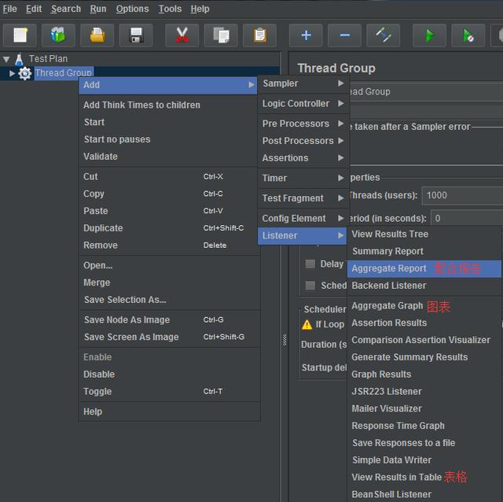Image resolution: width=503 pixels, height=502 pixels.
Task: Select View Results in Table
Action: pos(424,478)
